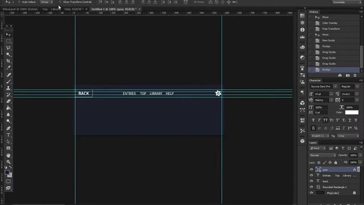Revert to the Free Transform history state
Screen dimensions: 364x205
pos(334,29)
